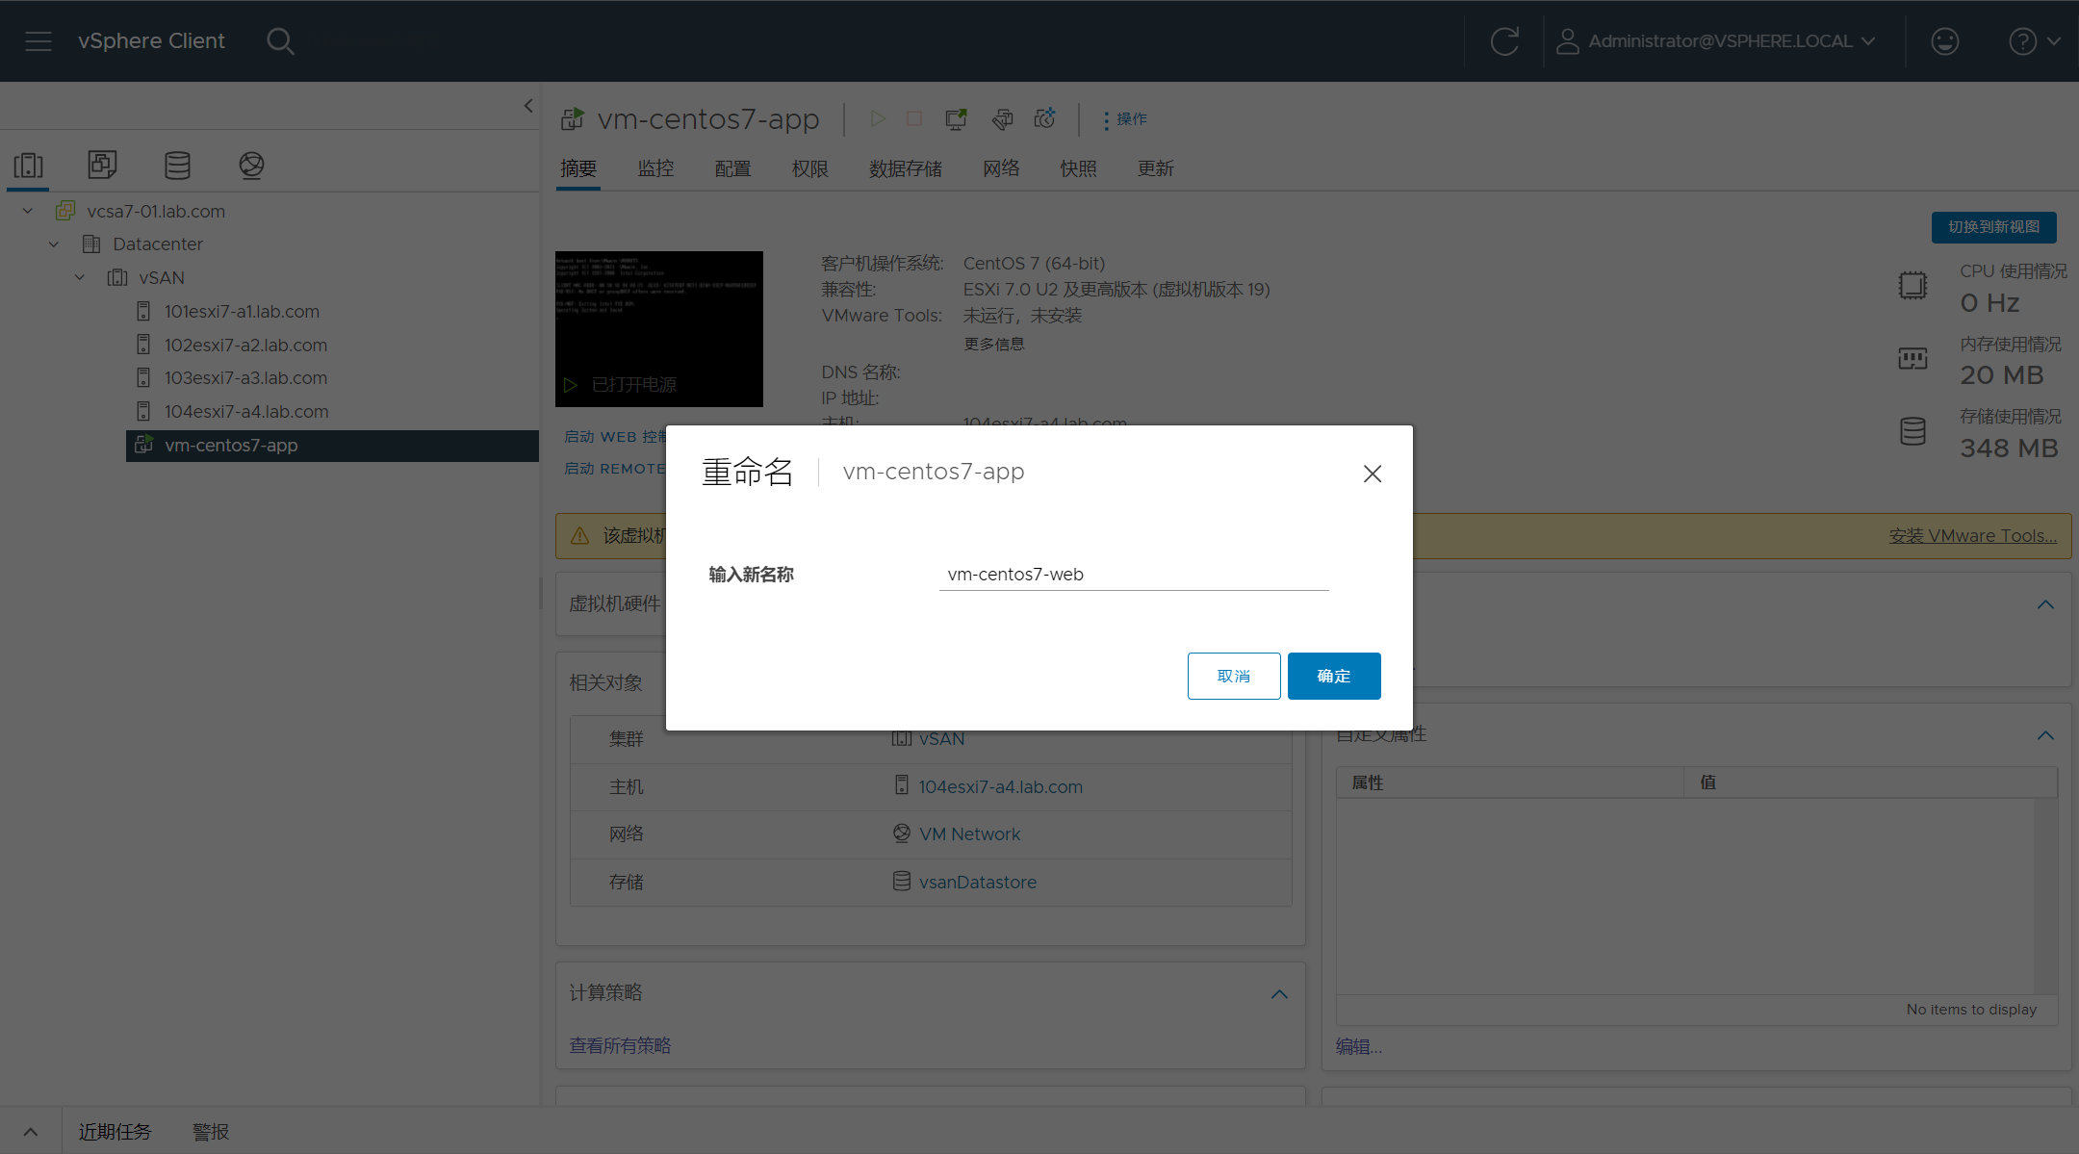This screenshot has height=1154, width=2079.
Task: Click the power on VM icon
Action: click(878, 118)
